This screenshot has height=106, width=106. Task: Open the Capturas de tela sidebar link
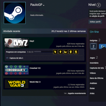click(97, 68)
